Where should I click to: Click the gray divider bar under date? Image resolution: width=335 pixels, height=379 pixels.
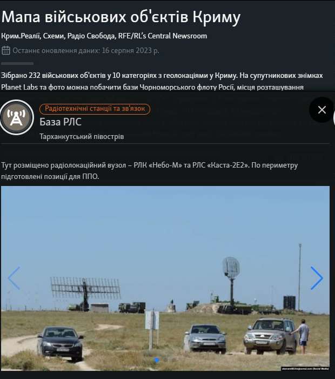coord(17,64)
